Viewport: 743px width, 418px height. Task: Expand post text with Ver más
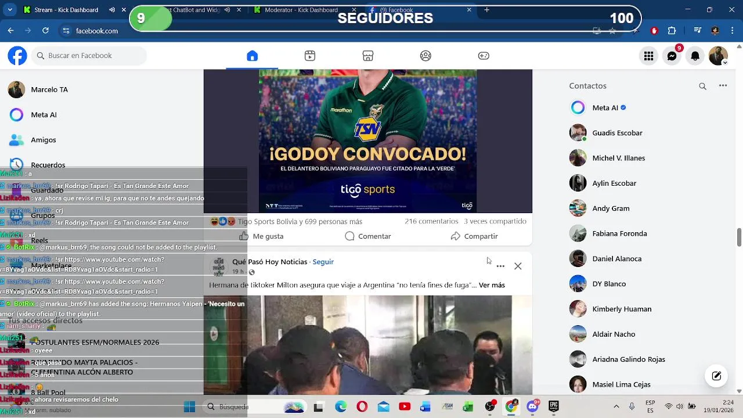pyautogui.click(x=492, y=285)
